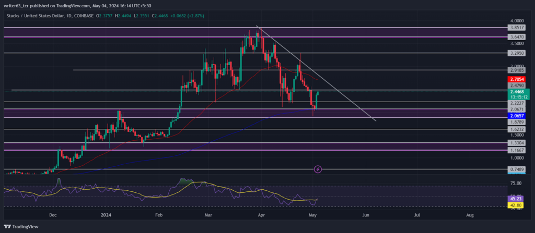Click the 3.6470 price label
This screenshot has height=233, width=535.
(x=516, y=37)
